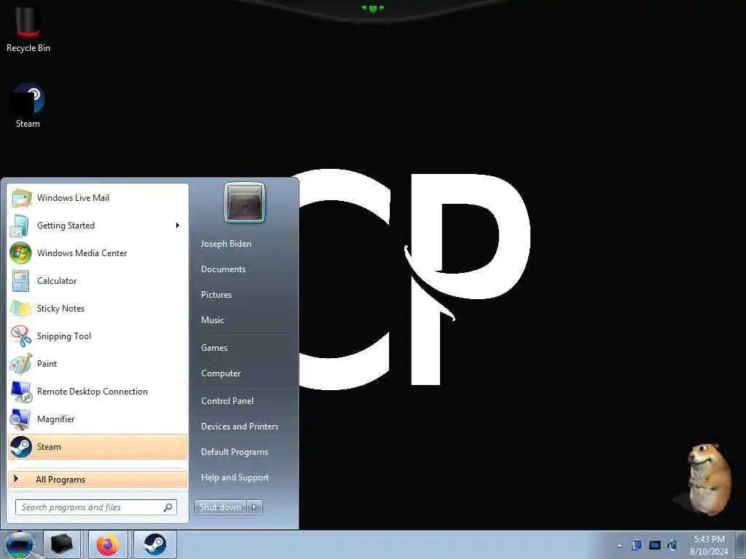Open Default Programs
Viewport: 746px width, 559px height.
235,452
